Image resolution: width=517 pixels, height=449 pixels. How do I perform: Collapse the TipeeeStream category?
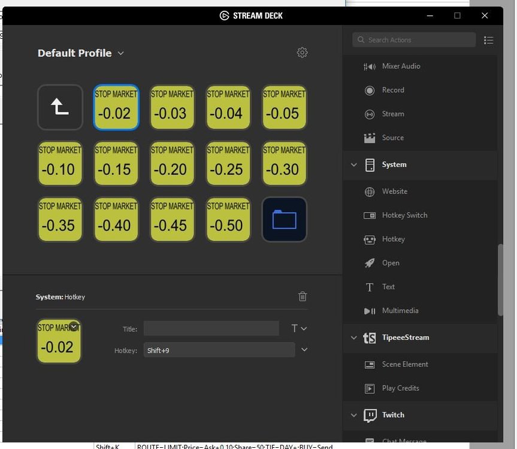(x=353, y=338)
